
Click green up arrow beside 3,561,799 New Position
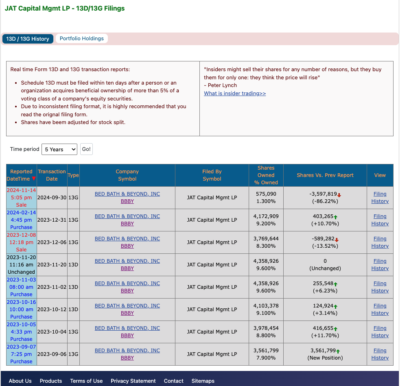coord(338,351)
